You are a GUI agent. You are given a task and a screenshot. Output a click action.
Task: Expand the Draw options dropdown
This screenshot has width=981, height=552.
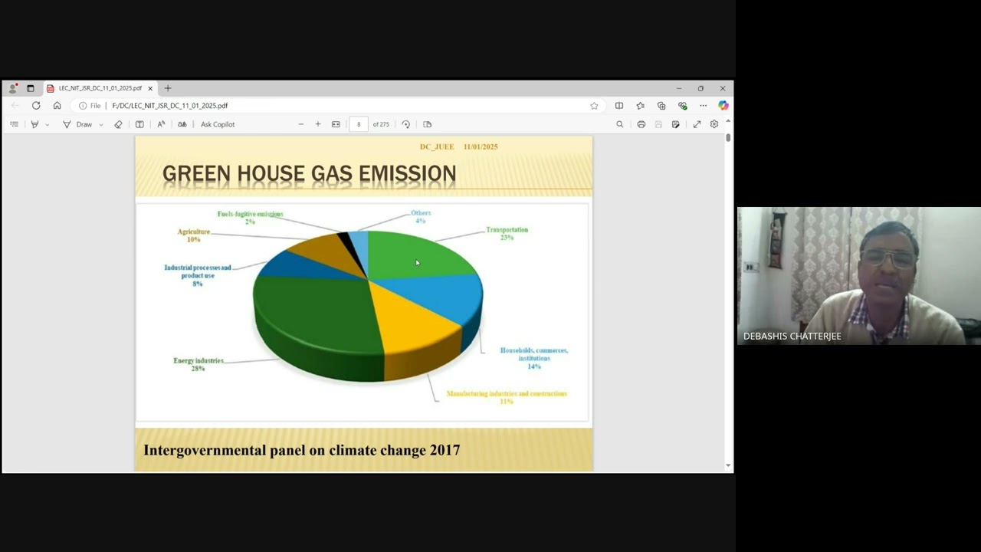click(100, 124)
